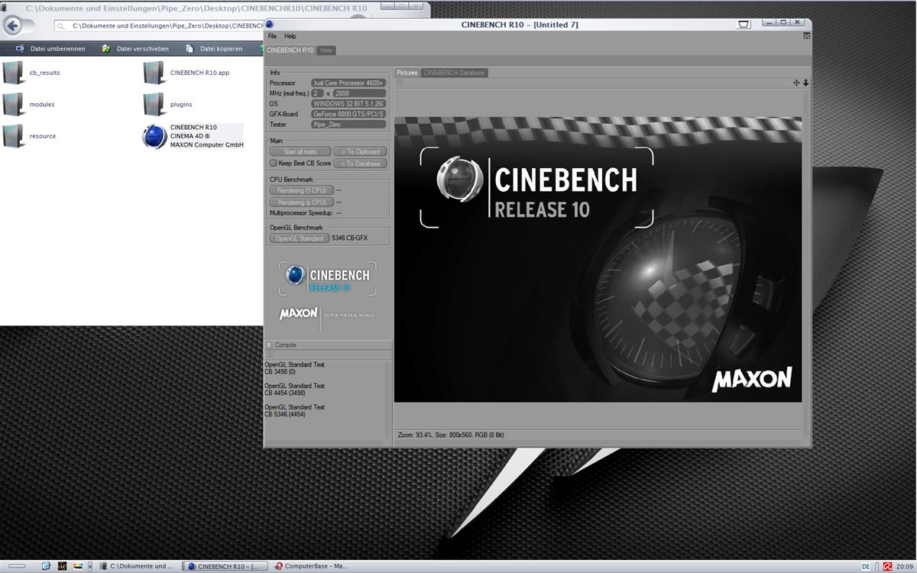Click the To Database button
The width and height of the screenshot is (917, 573).
[x=361, y=163]
